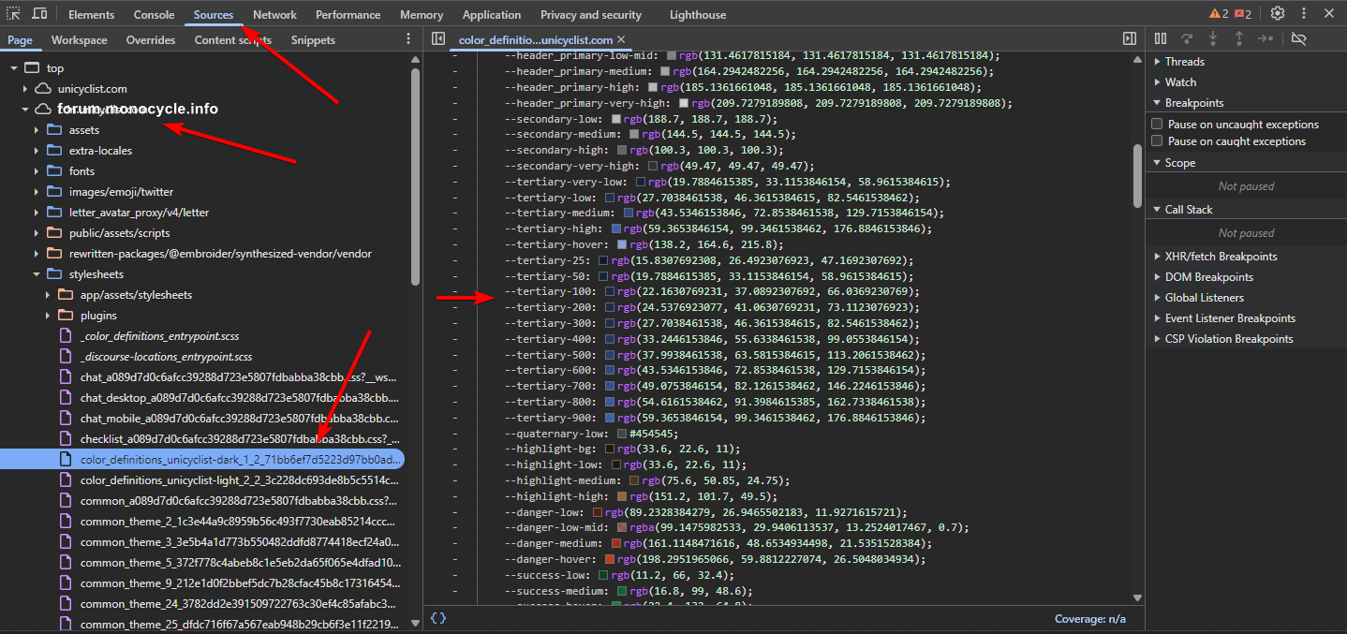
Task: Open DevTools settings gear
Action: tap(1278, 14)
